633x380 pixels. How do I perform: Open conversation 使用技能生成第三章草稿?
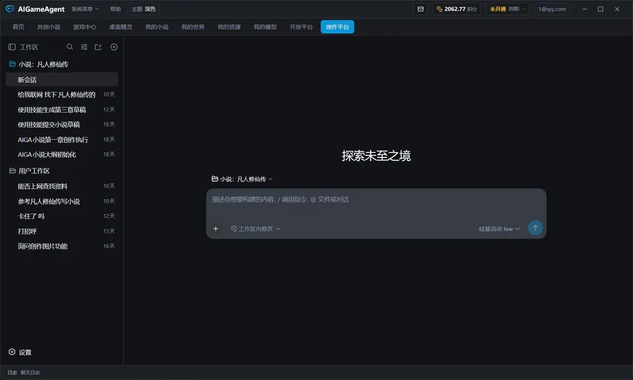62,109
